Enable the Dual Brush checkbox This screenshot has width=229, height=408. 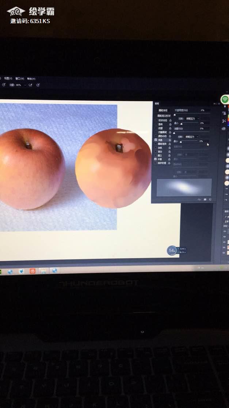156,132
